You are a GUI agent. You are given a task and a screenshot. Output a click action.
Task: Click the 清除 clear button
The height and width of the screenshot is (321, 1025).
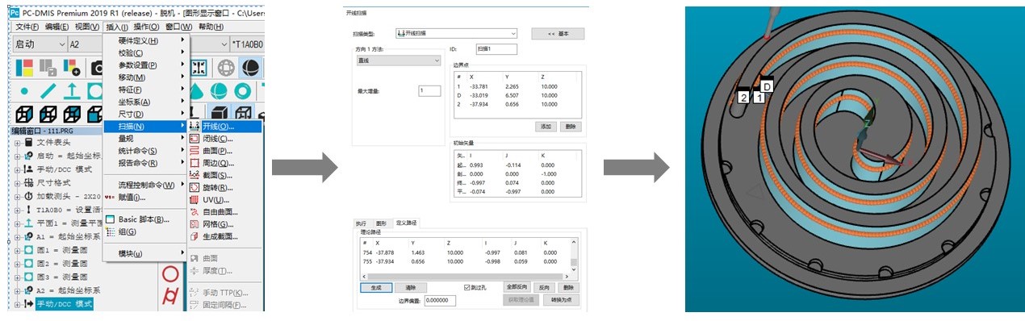click(411, 287)
